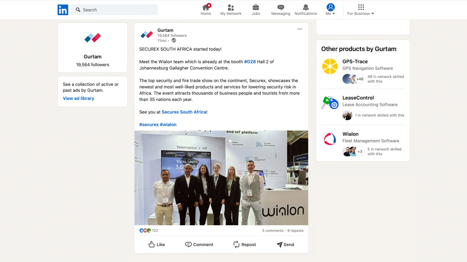Open My Network
Image resolution: width=467 pixels, height=262 pixels.
(x=231, y=10)
